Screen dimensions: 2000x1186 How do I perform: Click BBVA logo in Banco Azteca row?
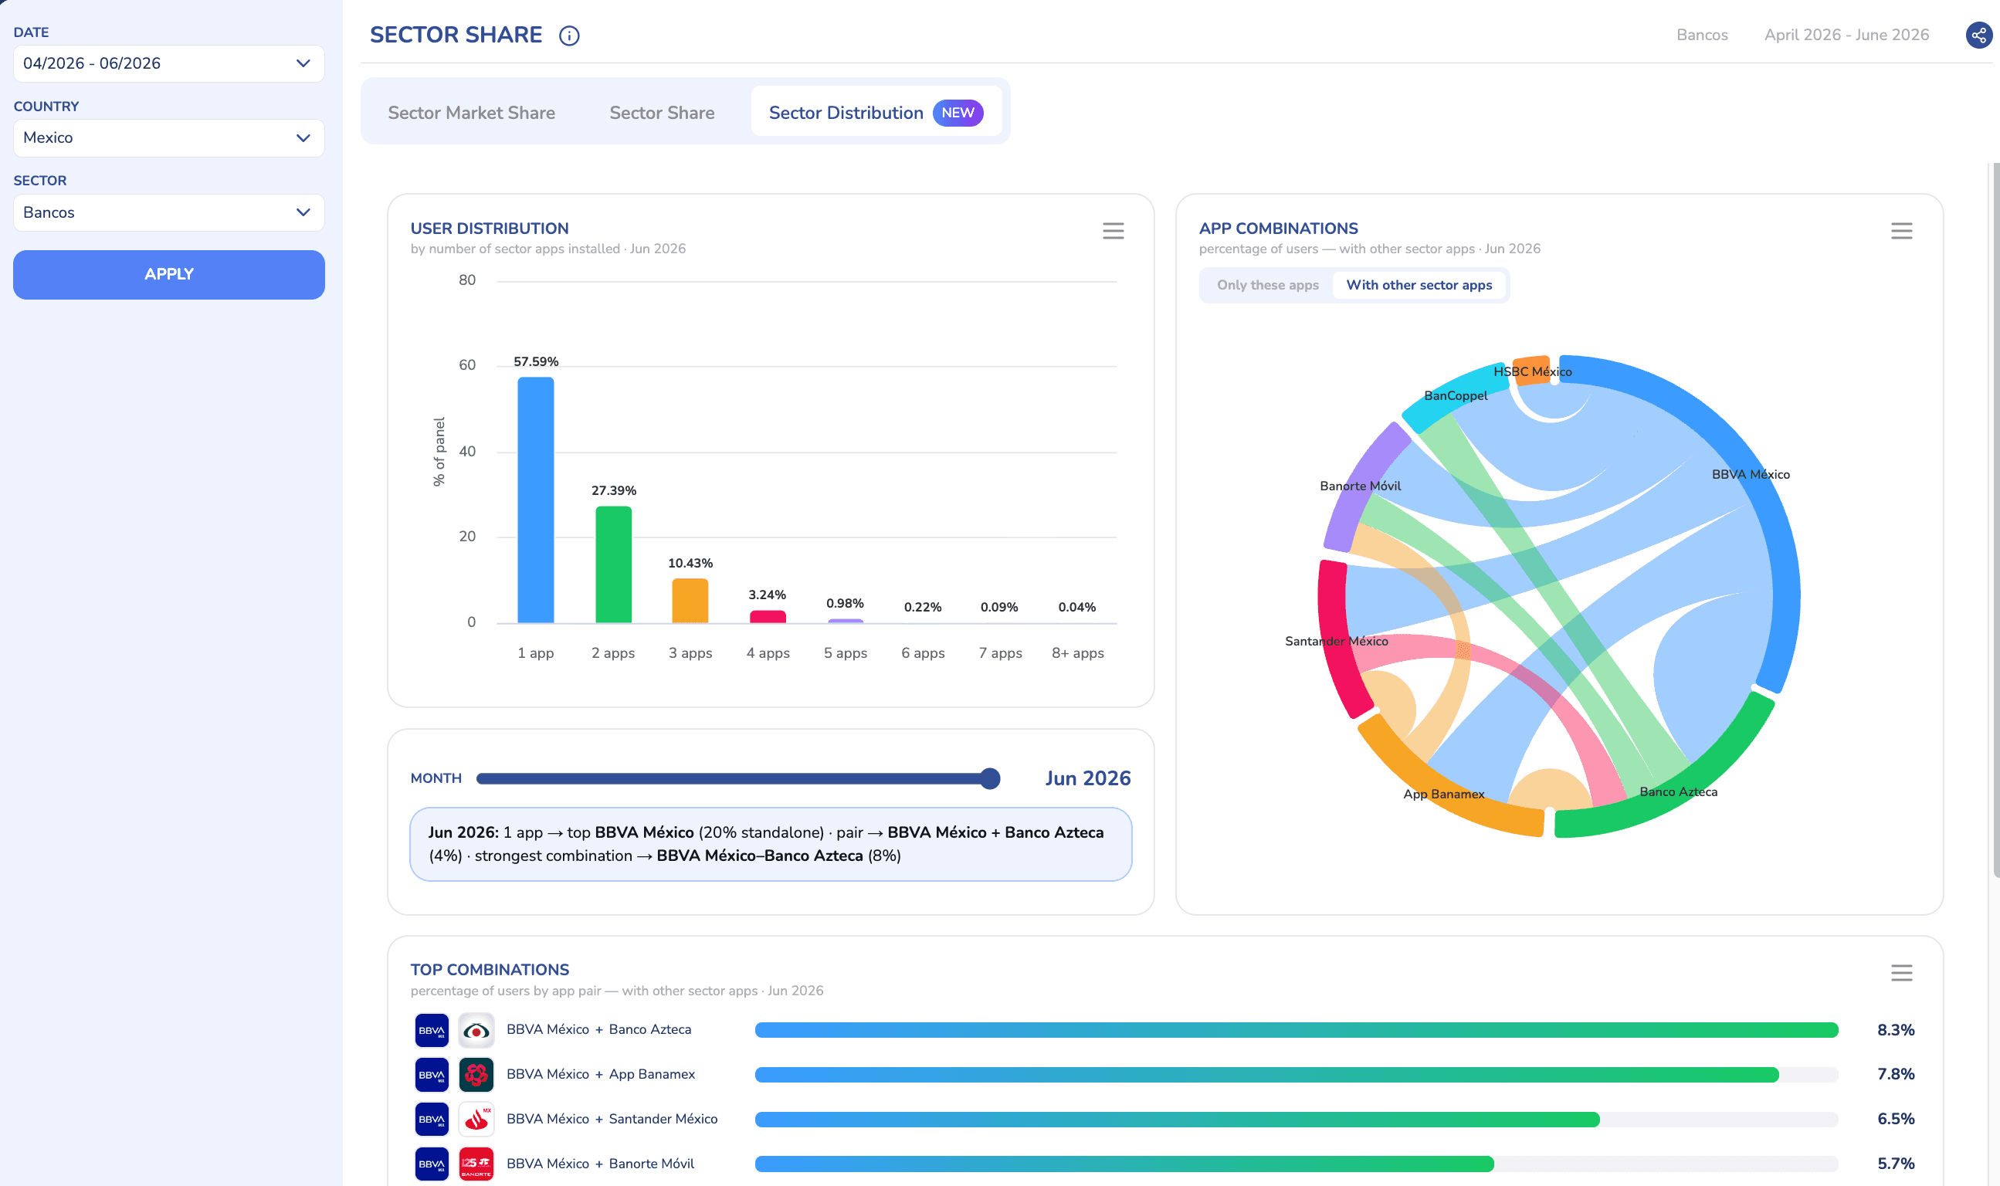(x=432, y=1030)
